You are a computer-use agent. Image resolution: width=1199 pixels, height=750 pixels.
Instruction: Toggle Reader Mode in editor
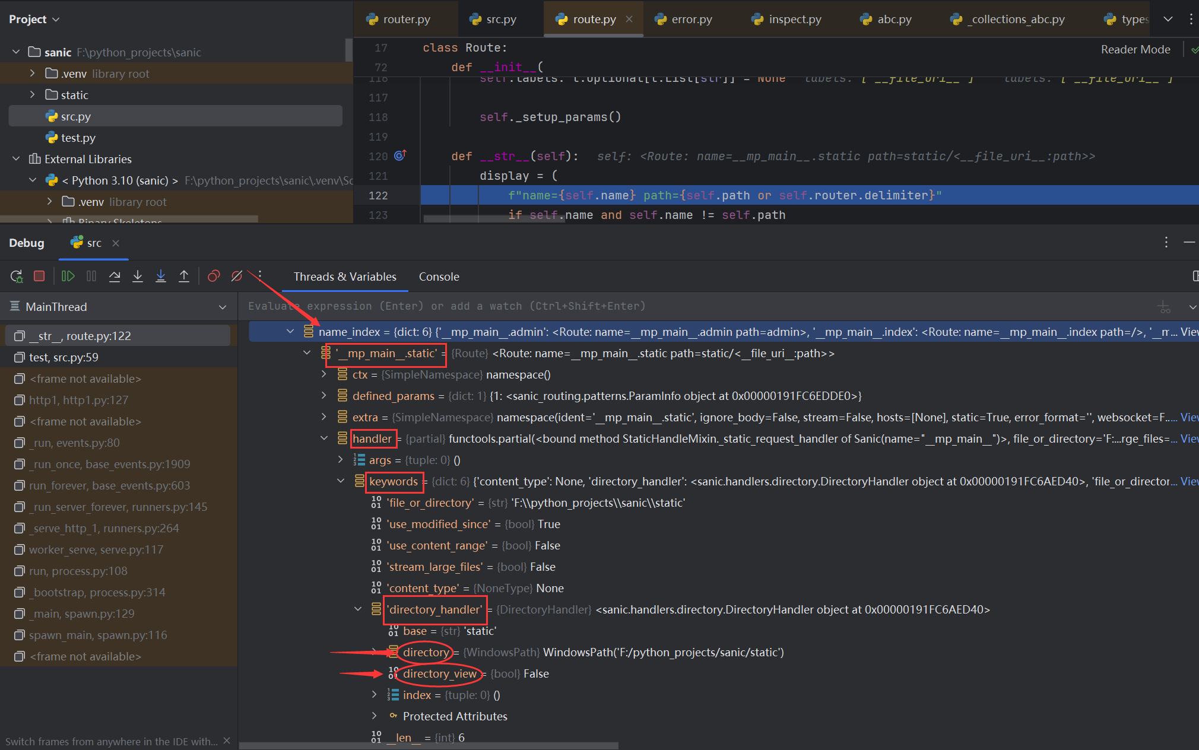tap(1135, 50)
